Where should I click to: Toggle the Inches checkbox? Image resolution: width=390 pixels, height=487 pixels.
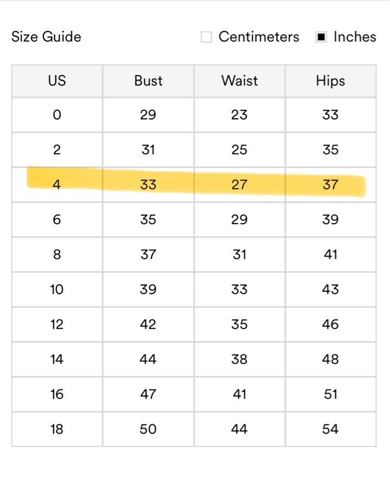321,37
